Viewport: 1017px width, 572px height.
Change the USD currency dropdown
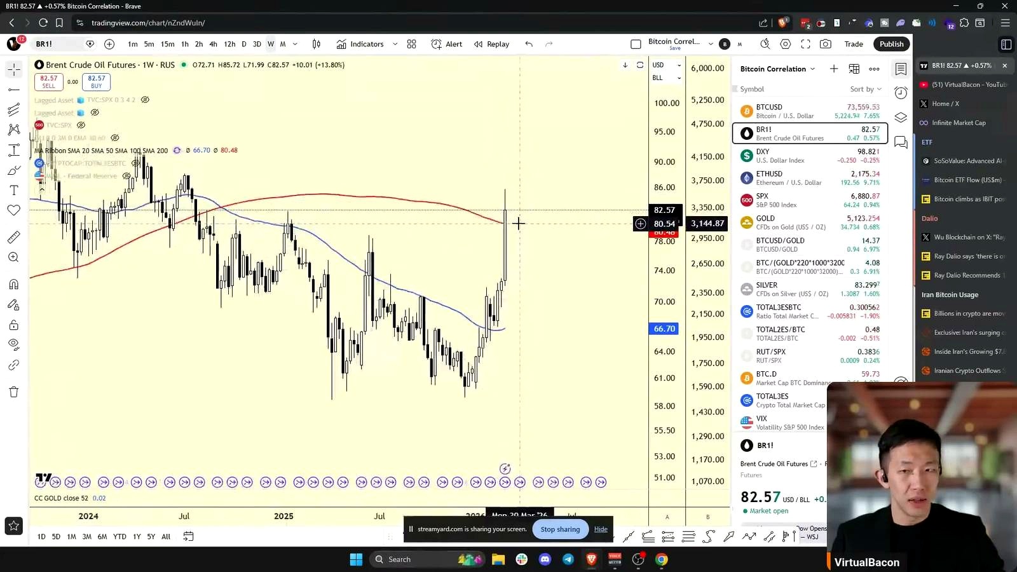click(x=667, y=65)
